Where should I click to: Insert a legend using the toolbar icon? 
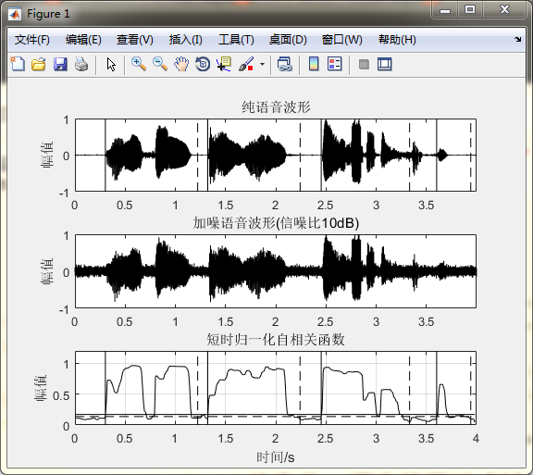[x=334, y=64]
